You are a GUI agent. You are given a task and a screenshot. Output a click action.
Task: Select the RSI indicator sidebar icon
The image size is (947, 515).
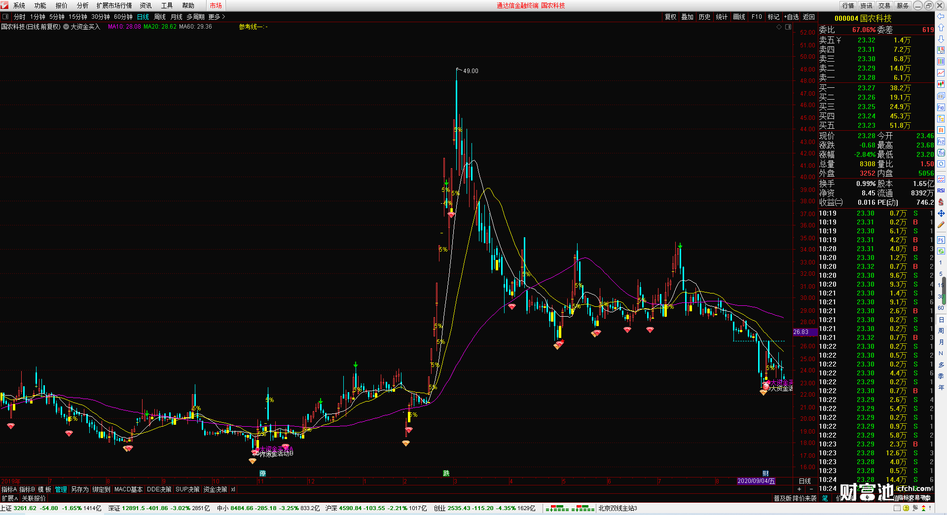[941, 190]
